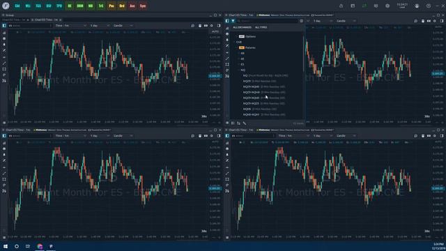Toggle AUTO price scale in bottom-right chart
The image size is (446, 251).
pos(438,142)
